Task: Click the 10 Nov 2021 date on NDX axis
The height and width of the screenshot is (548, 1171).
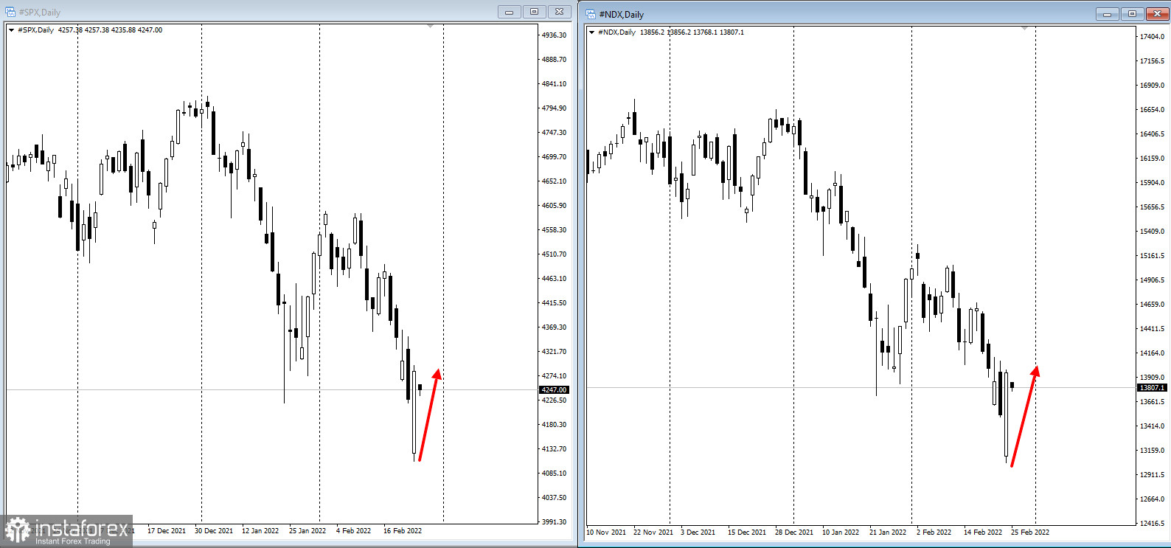Action: (606, 533)
